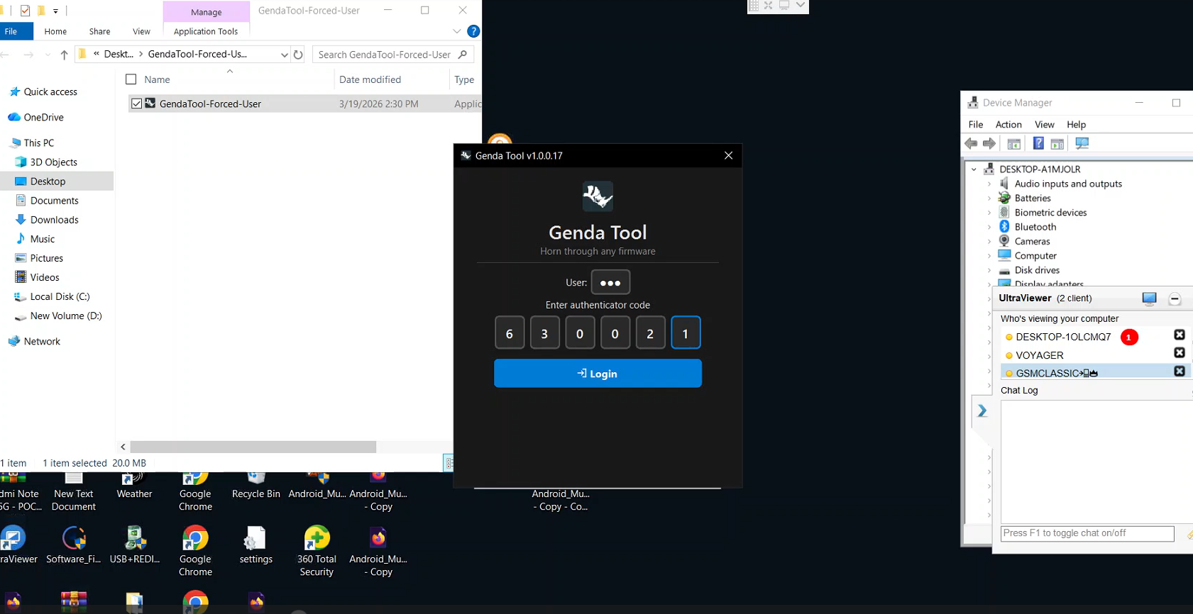Open the View ribbon tab in File Explorer

[x=141, y=31]
